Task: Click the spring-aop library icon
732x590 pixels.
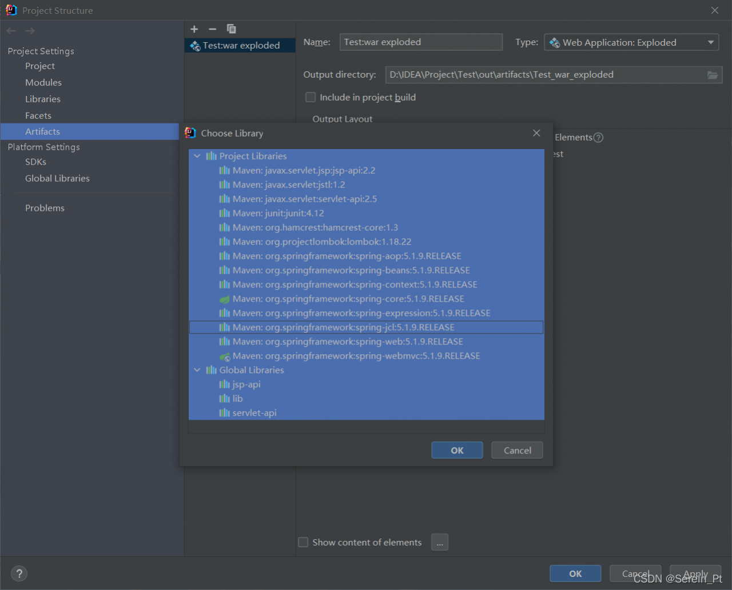Action: 225,256
